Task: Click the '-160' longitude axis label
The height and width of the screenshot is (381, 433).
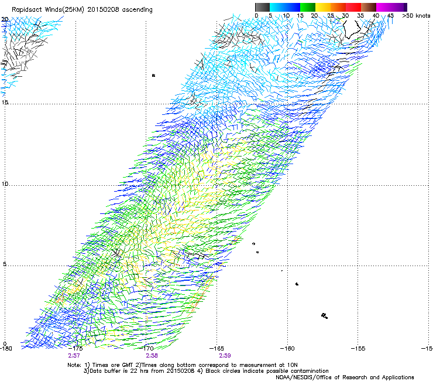Action: (287, 348)
